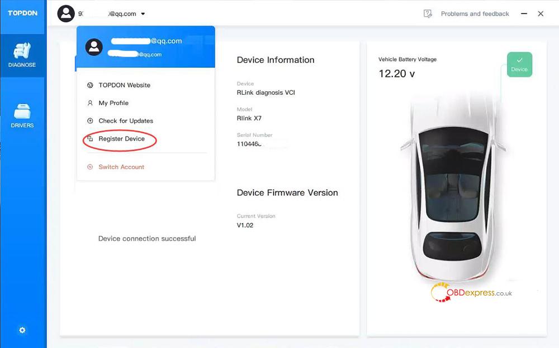The width and height of the screenshot is (559, 348).
Task: Click the My Profile person icon
Action: [x=90, y=103]
